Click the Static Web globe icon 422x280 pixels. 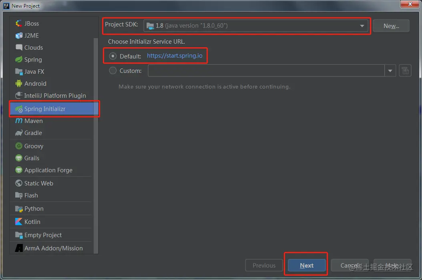tap(18, 183)
